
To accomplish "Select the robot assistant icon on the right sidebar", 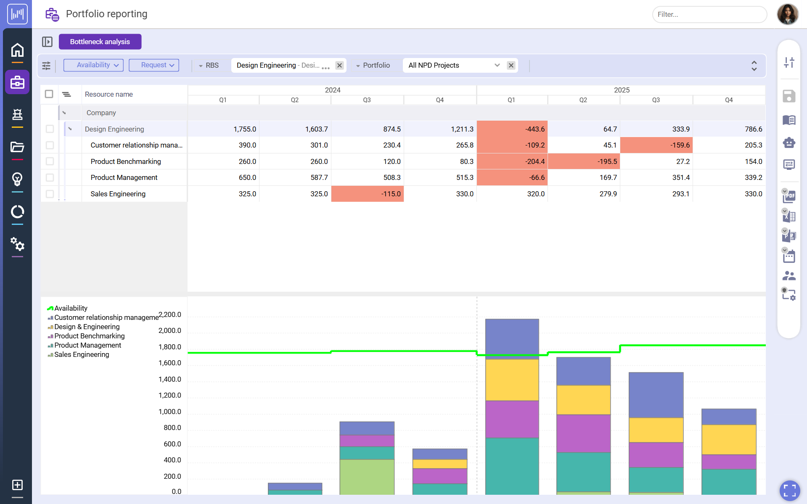I will pyautogui.click(x=789, y=142).
